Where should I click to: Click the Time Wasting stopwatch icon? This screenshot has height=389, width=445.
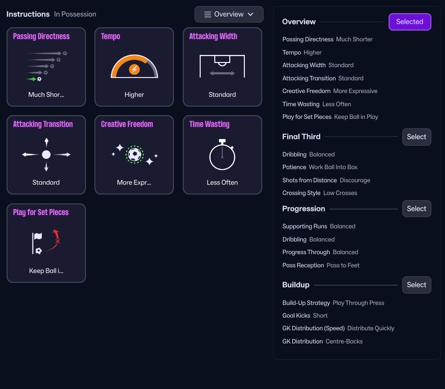pyautogui.click(x=222, y=155)
